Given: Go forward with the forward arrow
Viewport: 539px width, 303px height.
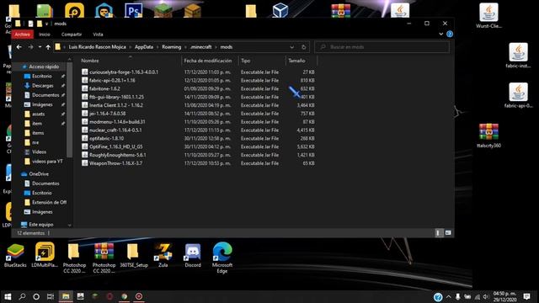Looking at the screenshot, I should tap(30, 47).
